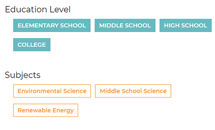View High School level resources
This screenshot has width=215, height=130.
point(186,25)
